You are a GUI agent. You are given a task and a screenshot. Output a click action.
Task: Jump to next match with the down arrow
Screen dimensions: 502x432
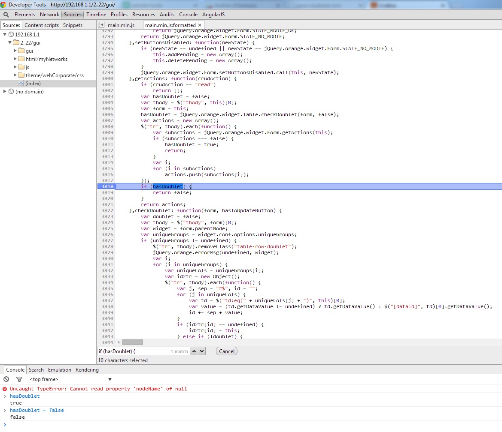pos(201,351)
